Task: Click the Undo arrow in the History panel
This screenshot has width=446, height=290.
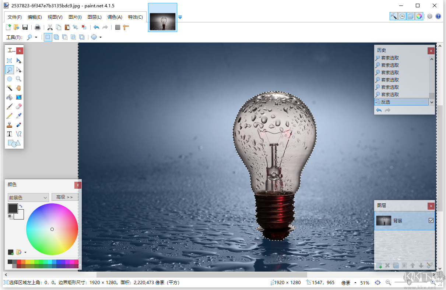Action: (379, 110)
